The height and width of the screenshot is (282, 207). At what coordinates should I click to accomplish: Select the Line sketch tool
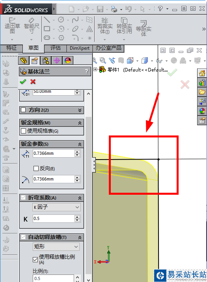point(47,20)
